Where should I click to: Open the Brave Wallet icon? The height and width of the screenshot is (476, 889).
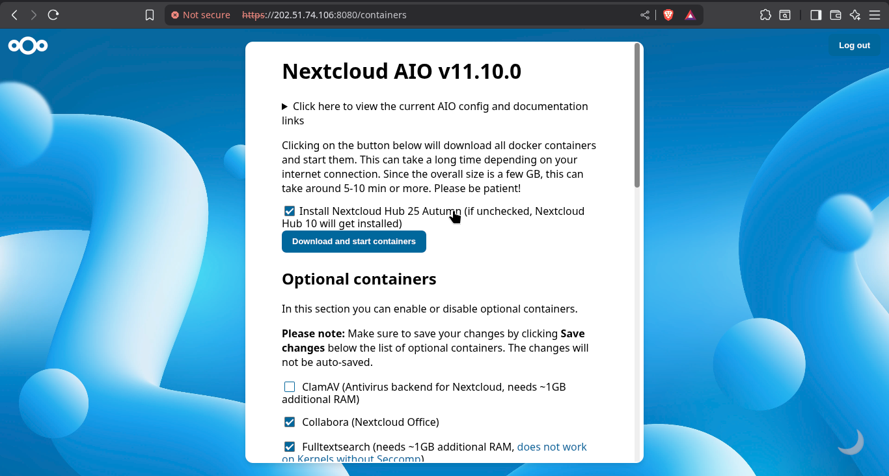point(836,15)
